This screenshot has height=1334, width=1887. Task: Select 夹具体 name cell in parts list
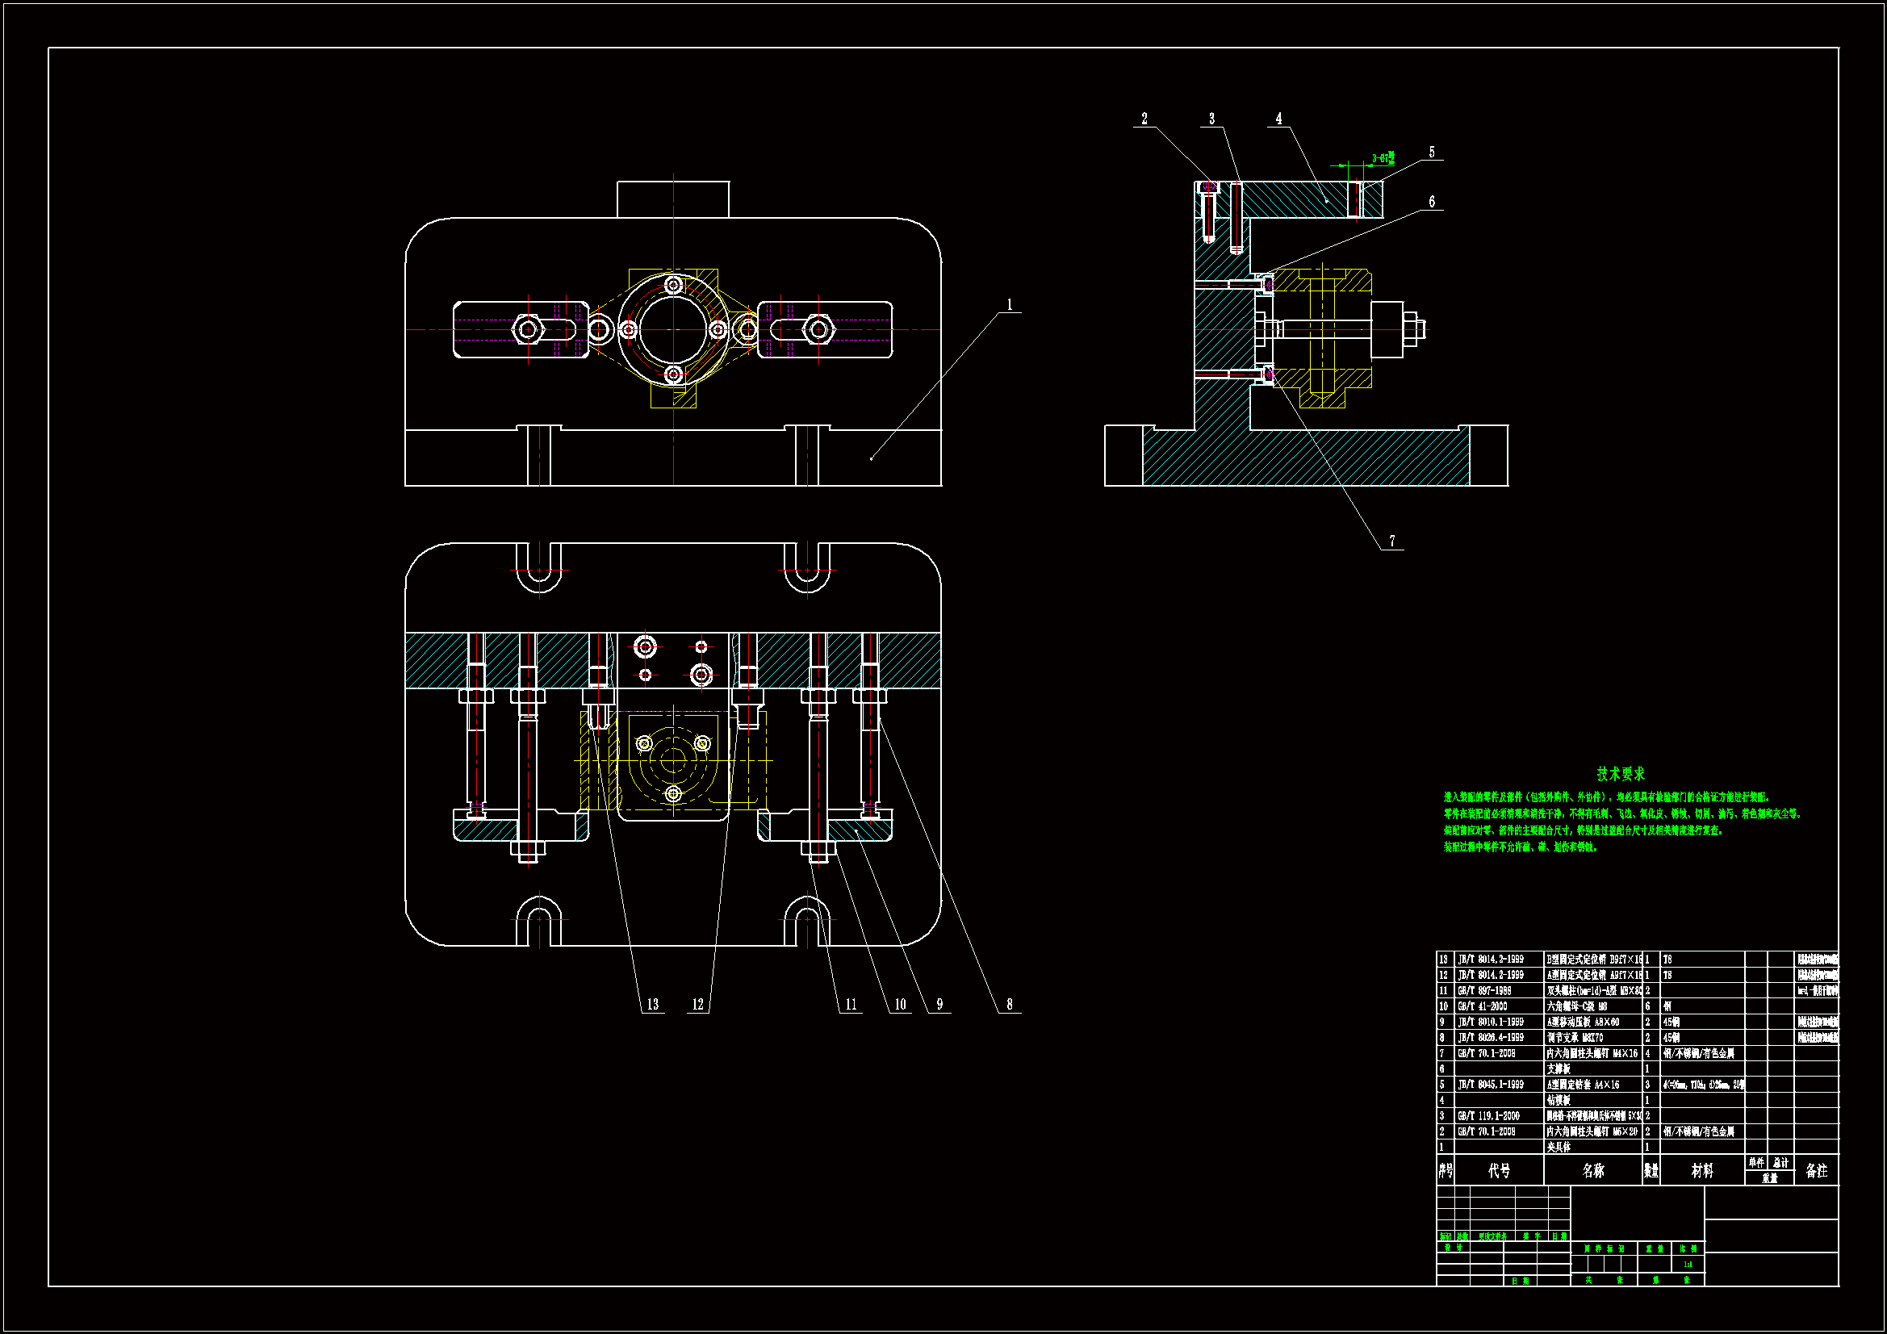click(1559, 1148)
